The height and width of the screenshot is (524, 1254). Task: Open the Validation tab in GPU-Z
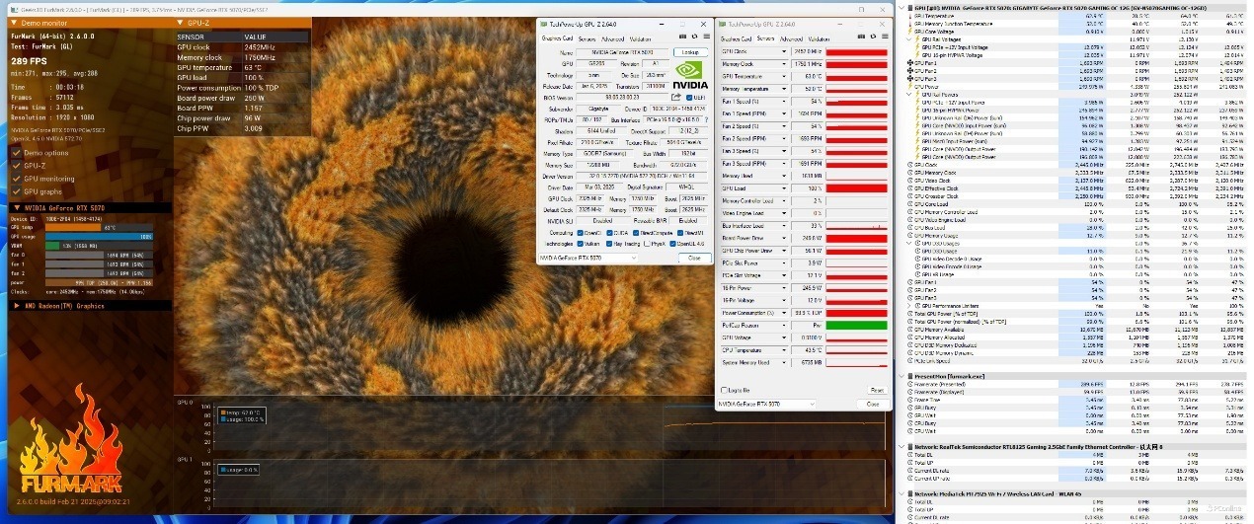pyautogui.click(x=640, y=38)
